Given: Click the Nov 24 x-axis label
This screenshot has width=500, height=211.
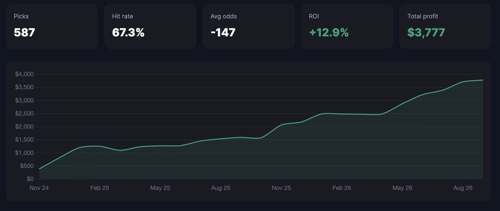Looking at the screenshot, I should 39,188.
